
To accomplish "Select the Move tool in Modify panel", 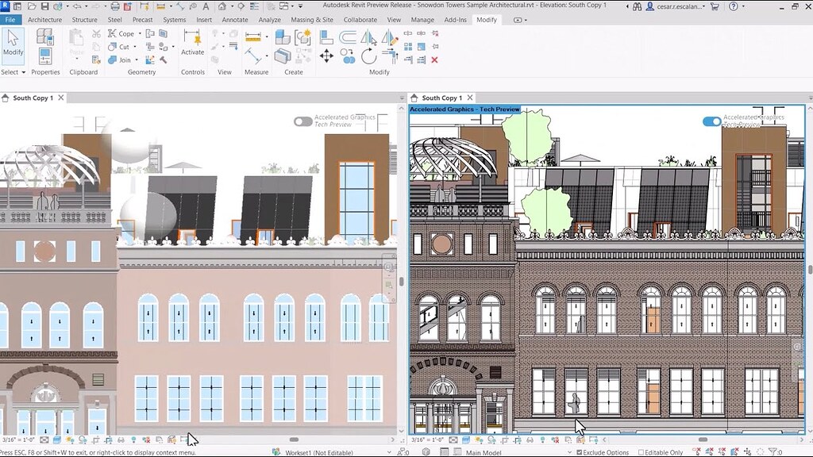I will (x=326, y=56).
